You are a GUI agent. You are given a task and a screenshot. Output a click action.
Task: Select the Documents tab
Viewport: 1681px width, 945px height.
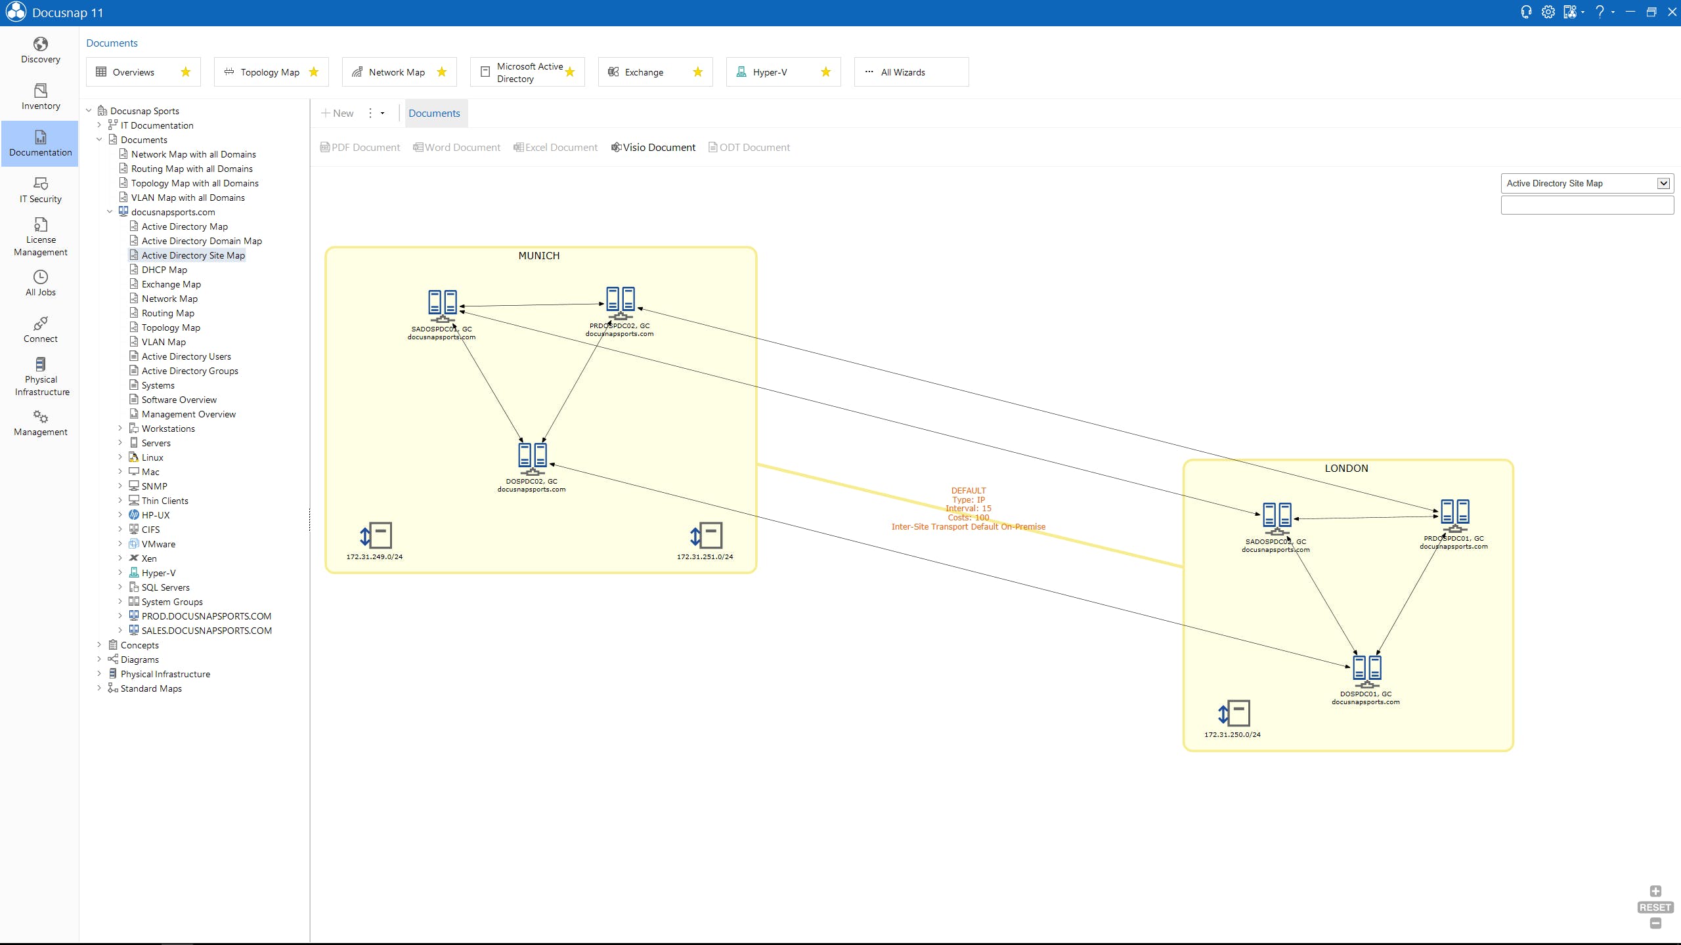coord(434,114)
